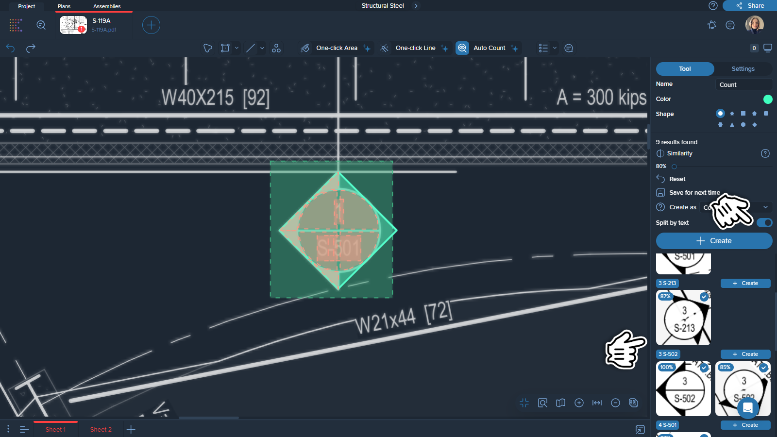Switch to the Project tab
777x437 pixels.
(x=27, y=6)
